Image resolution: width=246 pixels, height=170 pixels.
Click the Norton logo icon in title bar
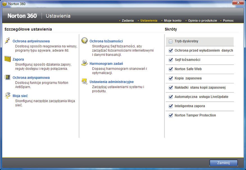(4, 4)
